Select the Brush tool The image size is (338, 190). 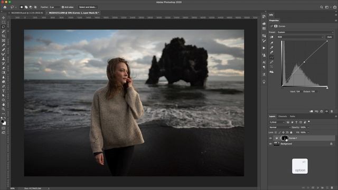4,54
